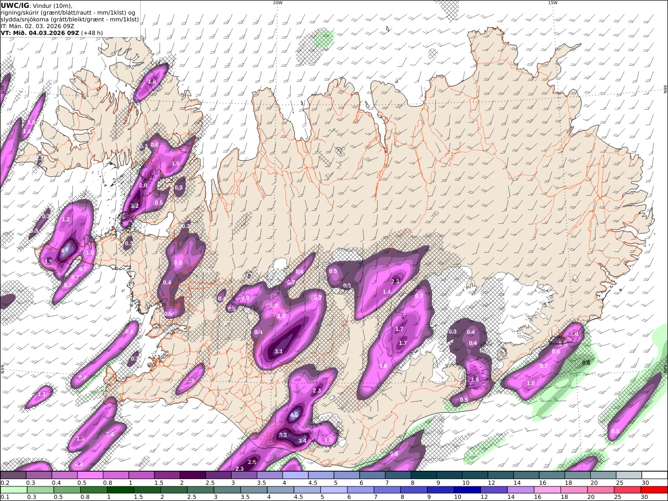This screenshot has width=668, height=501.
Task: Select the bright red rain swatch labeled 30
Action: (654, 490)
